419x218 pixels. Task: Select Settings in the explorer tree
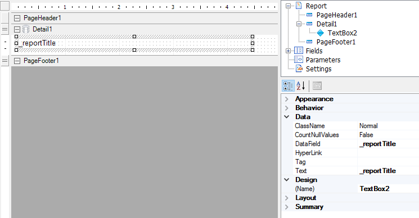point(318,69)
